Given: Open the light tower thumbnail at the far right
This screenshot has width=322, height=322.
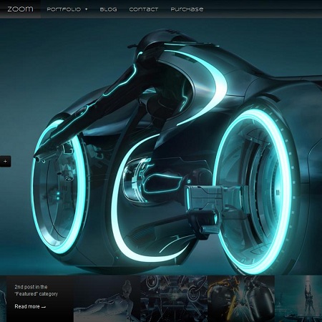Looking at the screenshot, I should (x=298, y=298).
